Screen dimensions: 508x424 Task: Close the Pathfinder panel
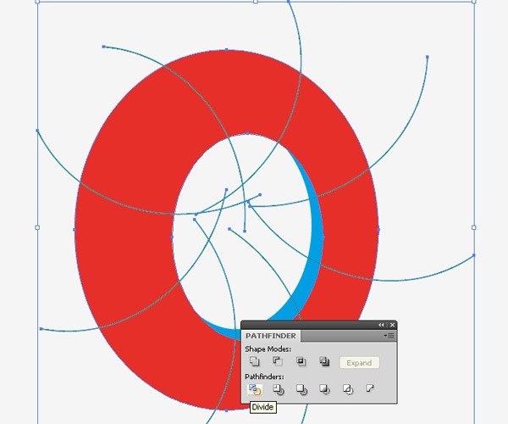(x=392, y=325)
